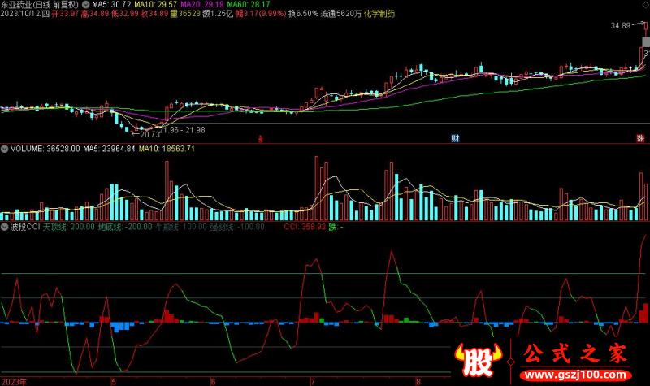The image size is (650, 386).
Task: Expand the 波段CCI indicator dropdown arrow
Action: click(5, 227)
